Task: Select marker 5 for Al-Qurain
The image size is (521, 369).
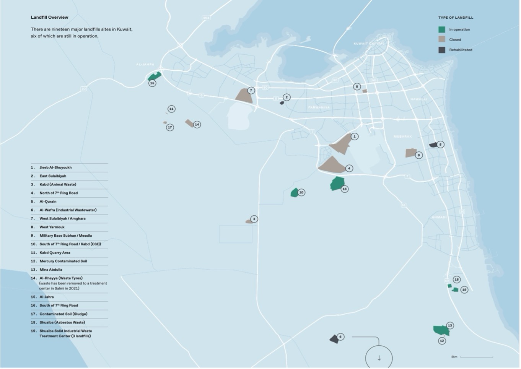Action: (x=440, y=145)
